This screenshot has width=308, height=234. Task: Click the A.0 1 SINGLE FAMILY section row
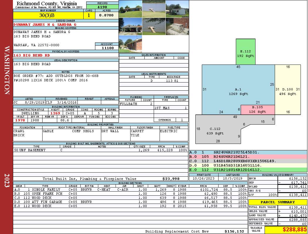click(130, 190)
